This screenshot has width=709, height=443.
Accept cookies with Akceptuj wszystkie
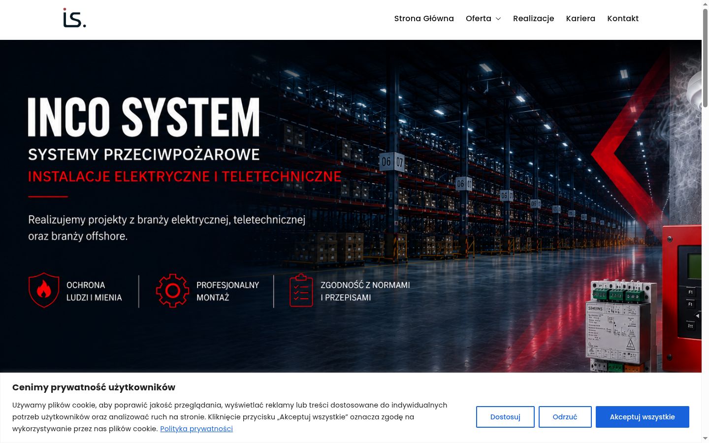coord(642,417)
